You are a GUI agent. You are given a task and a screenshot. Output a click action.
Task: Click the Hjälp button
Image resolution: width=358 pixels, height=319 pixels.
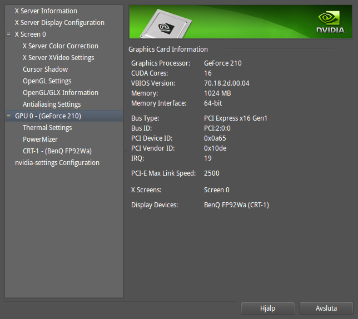[268, 308]
